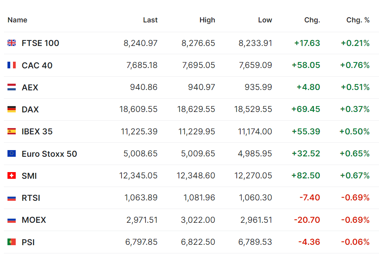Screen dimensions: 379x255
Task: Open the IBEX 35 index link
Action: tap(37, 132)
